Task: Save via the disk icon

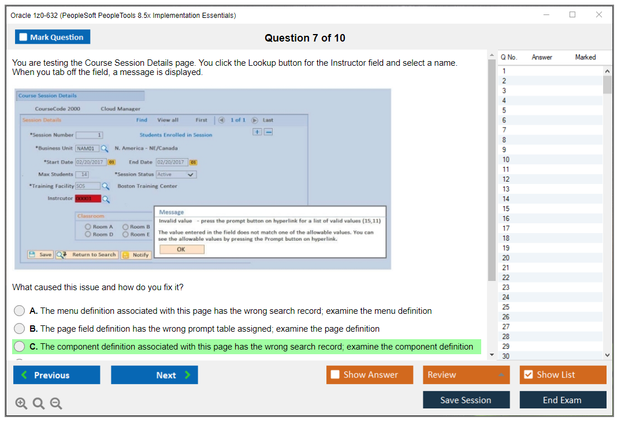Action: pyautogui.click(x=32, y=254)
